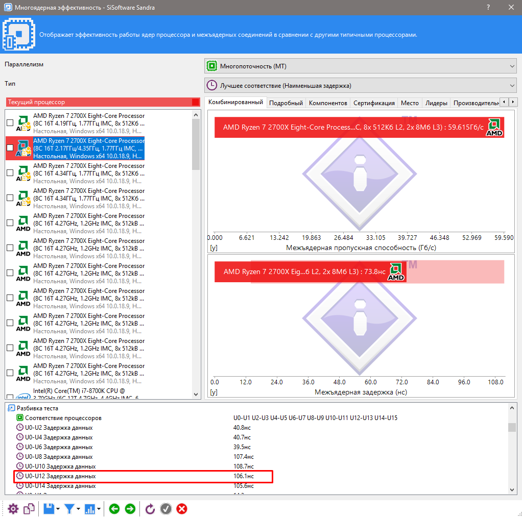Click the Межъядерная пропускная способность axis label

pyautogui.click(x=361, y=248)
